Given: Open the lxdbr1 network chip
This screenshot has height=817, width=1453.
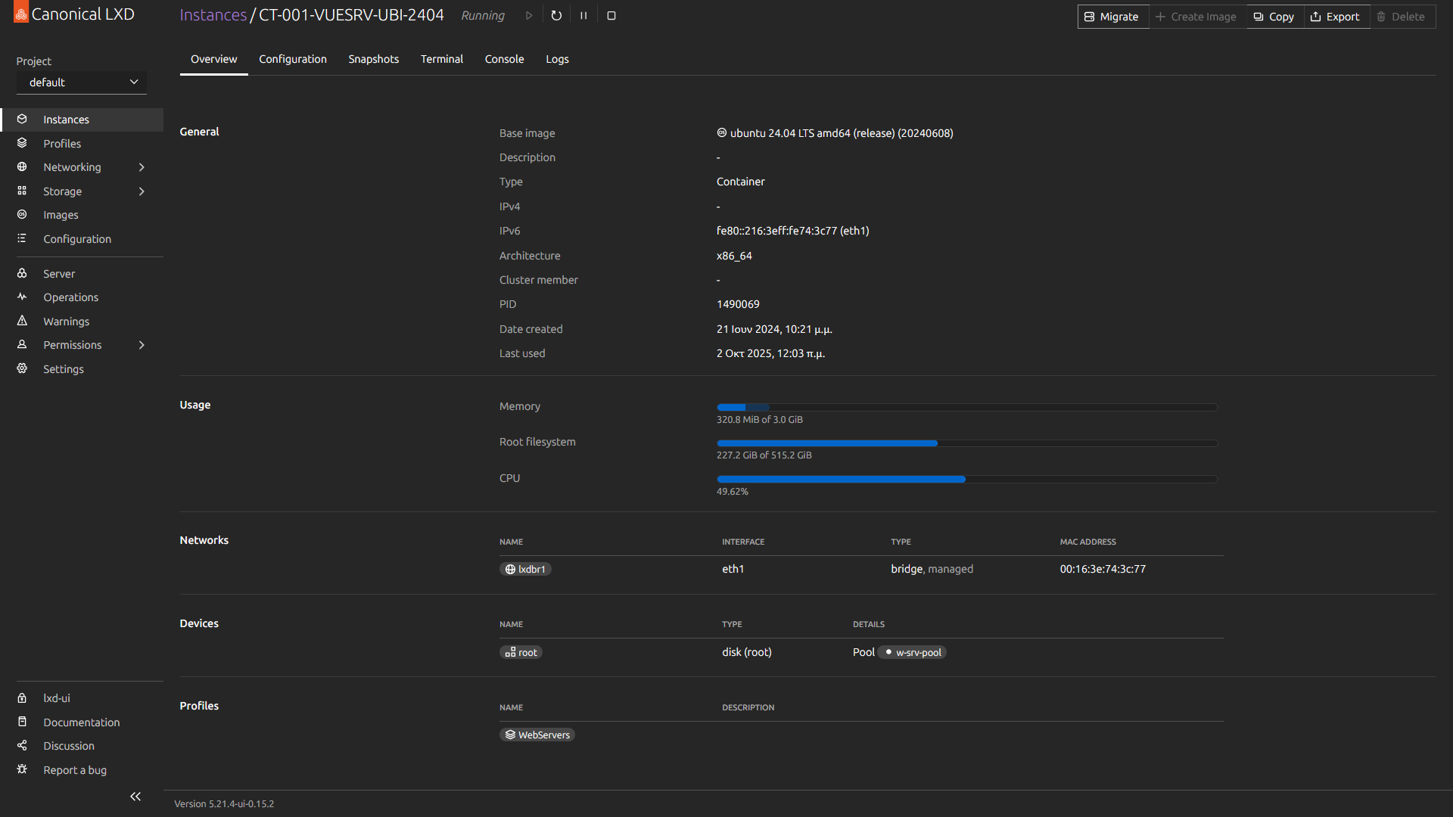Looking at the screenshot, I should [525, 570].
